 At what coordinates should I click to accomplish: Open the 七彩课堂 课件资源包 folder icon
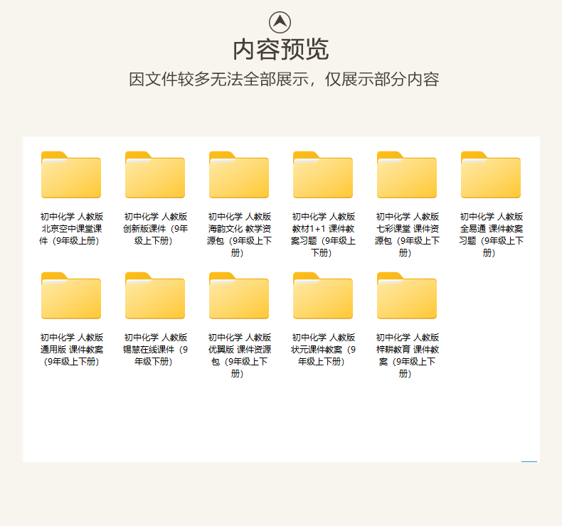407,175
